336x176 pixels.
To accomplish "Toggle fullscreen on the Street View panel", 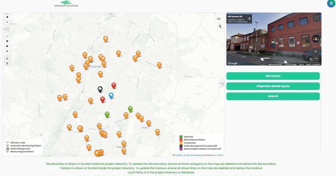I will click(316, 18).
